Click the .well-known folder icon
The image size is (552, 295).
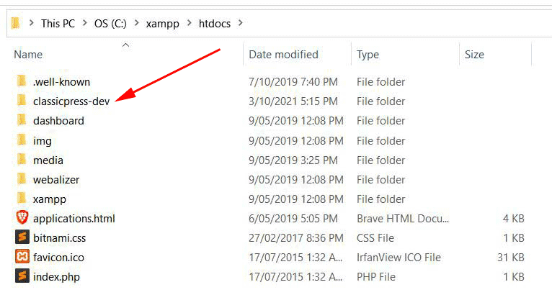22,81
